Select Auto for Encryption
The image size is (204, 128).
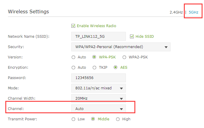(73, 68)
